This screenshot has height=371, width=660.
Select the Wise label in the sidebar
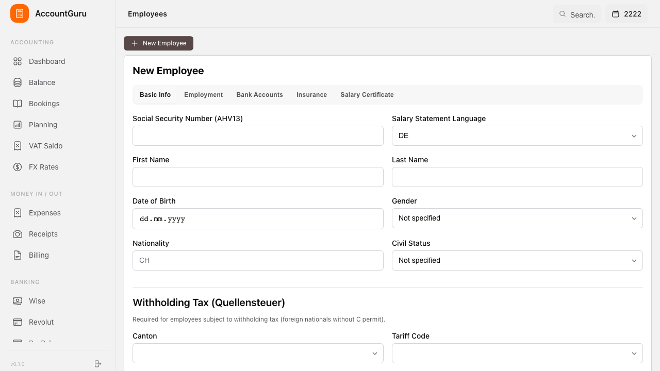pos(37,301)
